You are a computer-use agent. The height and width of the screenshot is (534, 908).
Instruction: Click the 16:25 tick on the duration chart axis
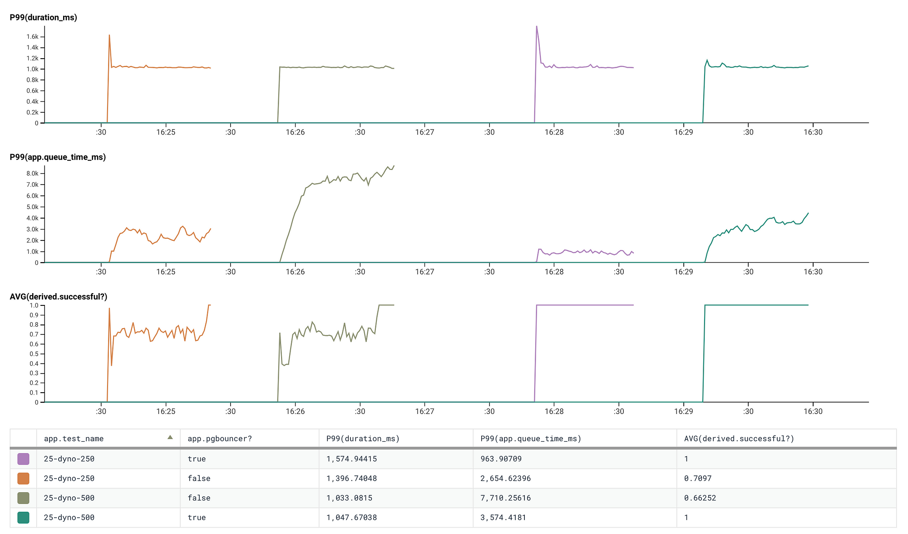tap(166, 132)
